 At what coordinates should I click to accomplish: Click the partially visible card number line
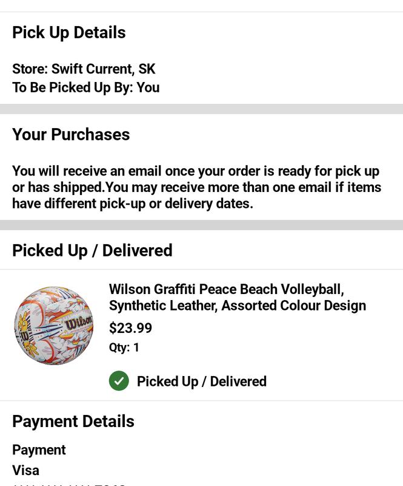click(x=68, y=484)
